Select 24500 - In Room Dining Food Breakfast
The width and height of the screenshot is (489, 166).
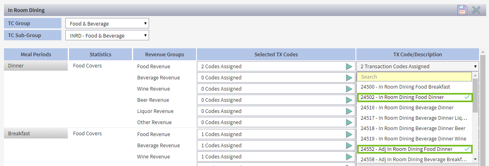tap(414, 87)
